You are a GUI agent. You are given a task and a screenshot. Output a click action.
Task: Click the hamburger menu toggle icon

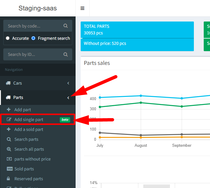click(x=82, y=8)
